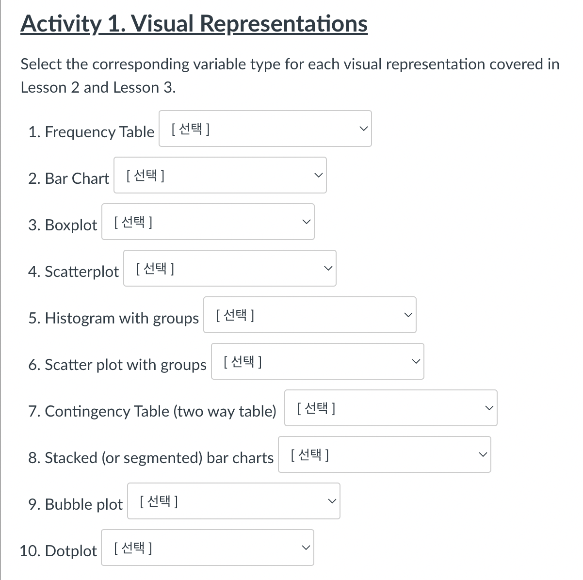The image size is (583, 580).
Task: Click the instructions text about Lesson 2
Action: 290,75
